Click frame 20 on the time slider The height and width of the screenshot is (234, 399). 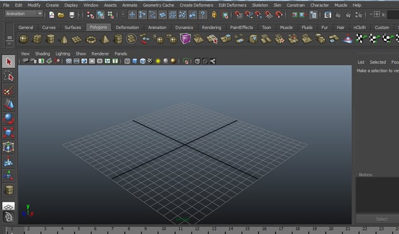pos(331,229)
